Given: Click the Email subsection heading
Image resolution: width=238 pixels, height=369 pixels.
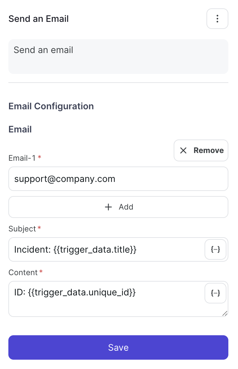Looking at the screenshot, I should (x=20, y=129).
